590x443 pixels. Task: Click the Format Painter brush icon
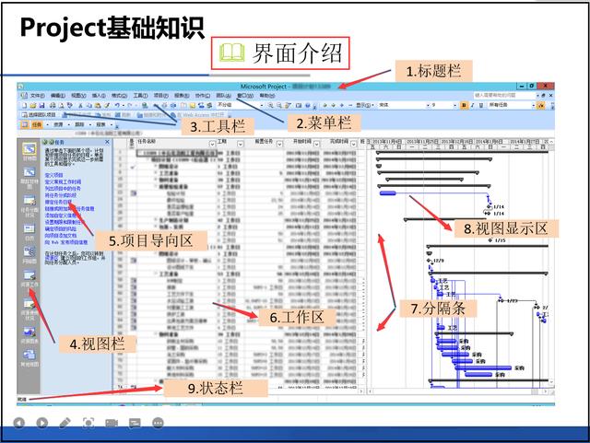(107, 106)
